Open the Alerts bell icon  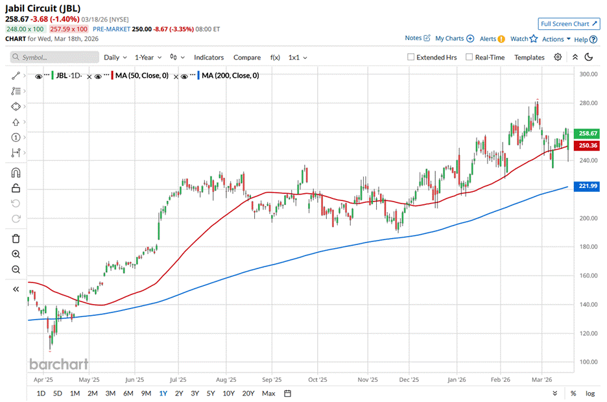pos(501,39)
